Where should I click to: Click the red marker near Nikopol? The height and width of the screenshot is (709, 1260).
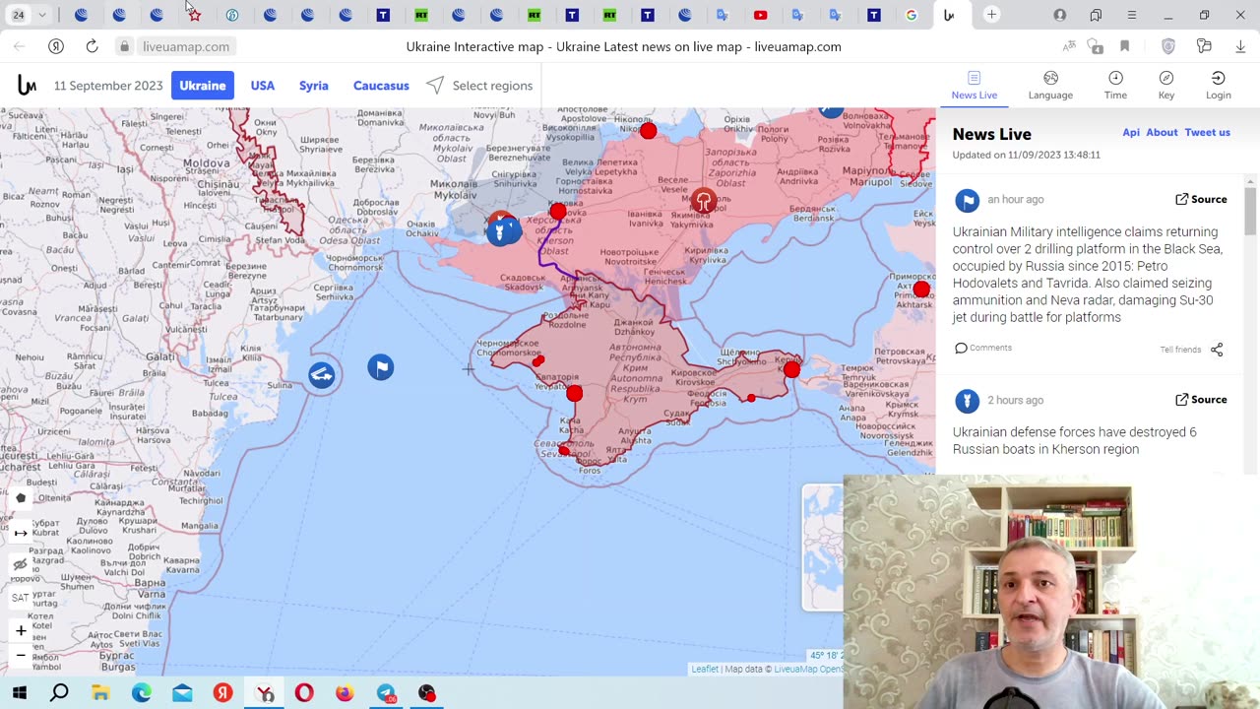648,131
